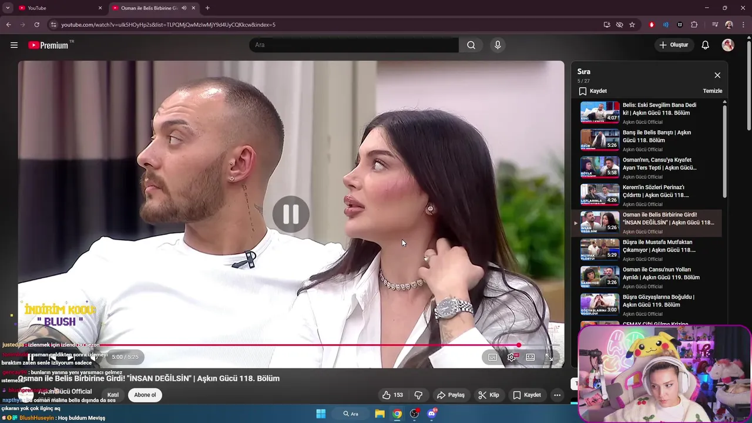Image resolution: width=752 pixels, height=423 pixels.
Task: Save video with Kaydet below player
Action: point(526,395)
